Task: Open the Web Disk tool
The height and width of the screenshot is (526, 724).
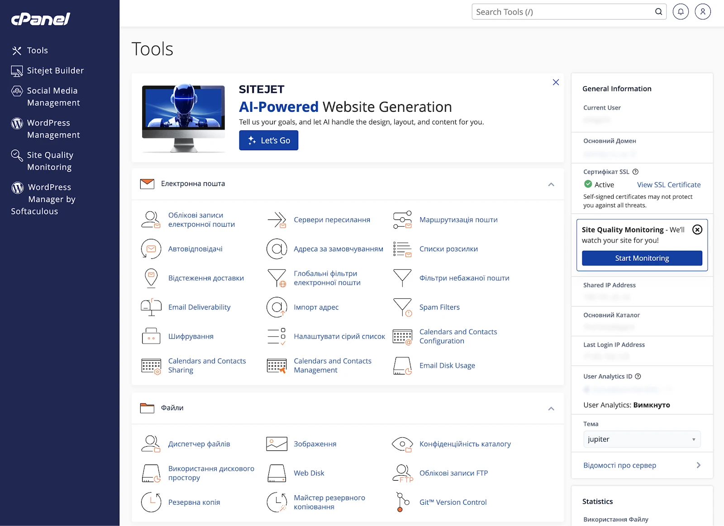Action: pyautogui.click(x=309, y=473)
